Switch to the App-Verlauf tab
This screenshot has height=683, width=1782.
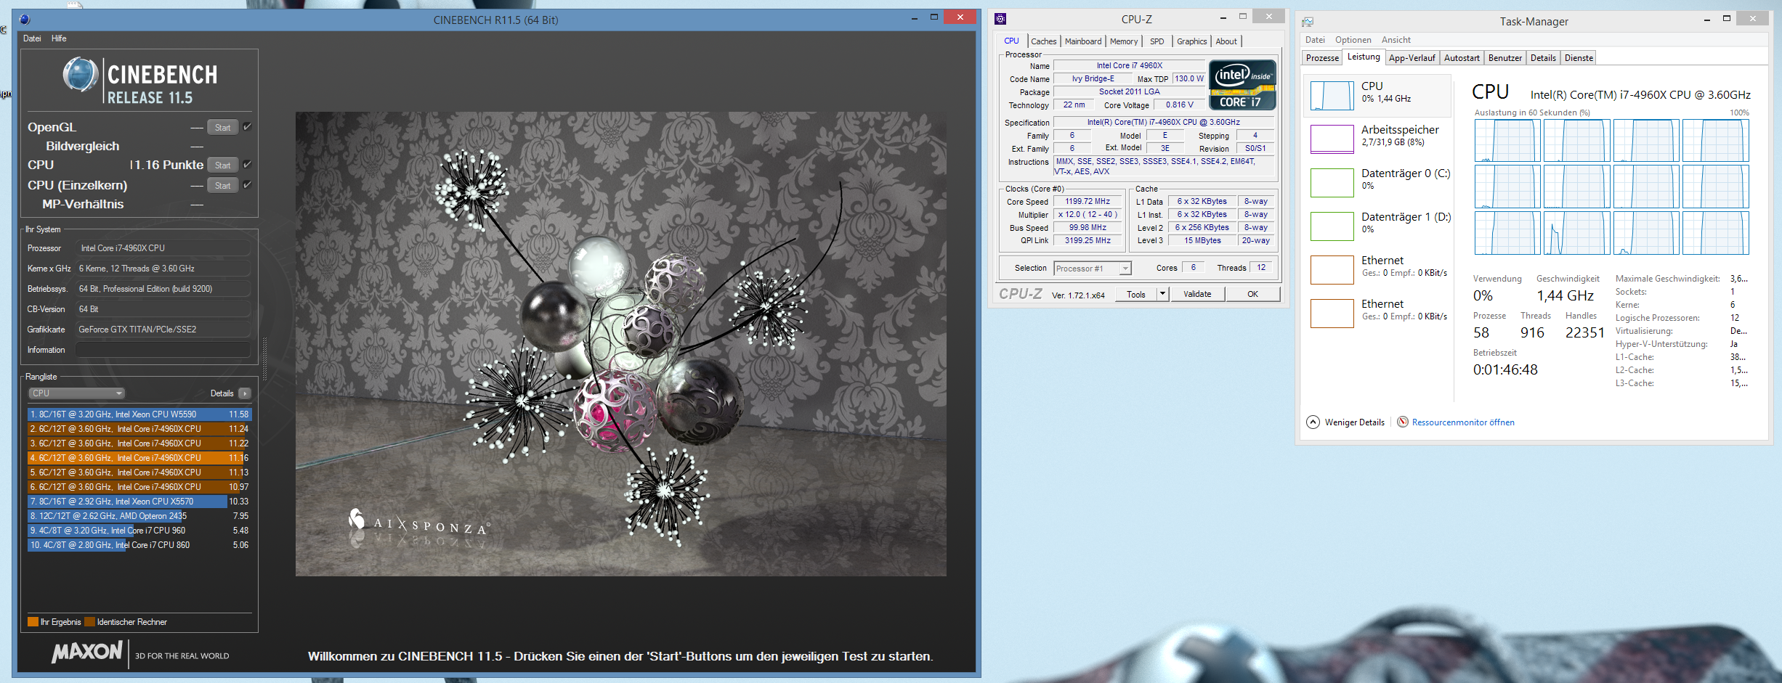point(1412,58)
